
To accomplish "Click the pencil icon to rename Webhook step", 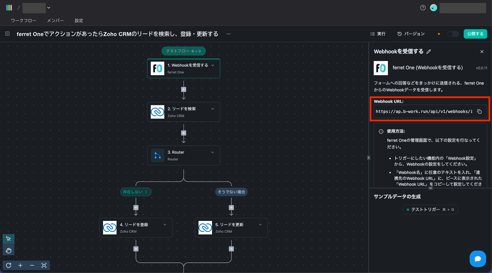I will coord(429,52).
